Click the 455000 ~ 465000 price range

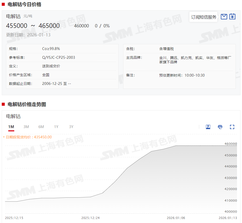pos(33,26)
